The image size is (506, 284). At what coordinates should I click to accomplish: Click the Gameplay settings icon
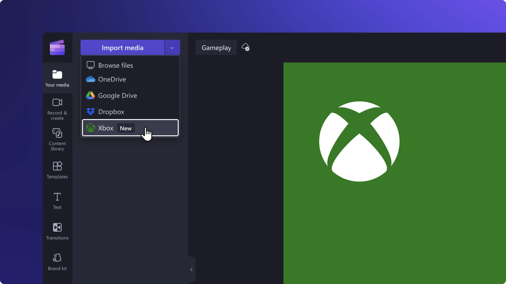(245, 47)
